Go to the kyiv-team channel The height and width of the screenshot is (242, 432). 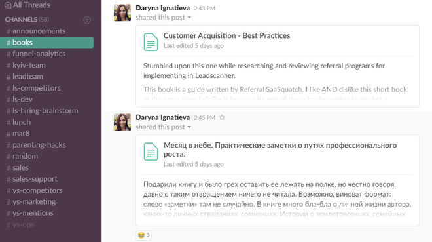point(26,65)
